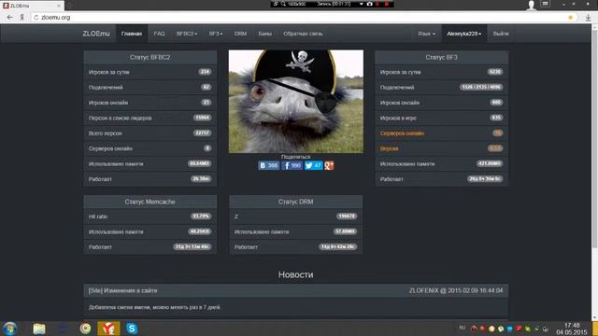The image size is (598, 336).
Task: Click the VK share button
Action: click(269, 165)
